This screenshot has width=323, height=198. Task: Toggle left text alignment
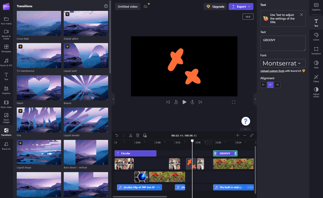[x=263, y=85]
